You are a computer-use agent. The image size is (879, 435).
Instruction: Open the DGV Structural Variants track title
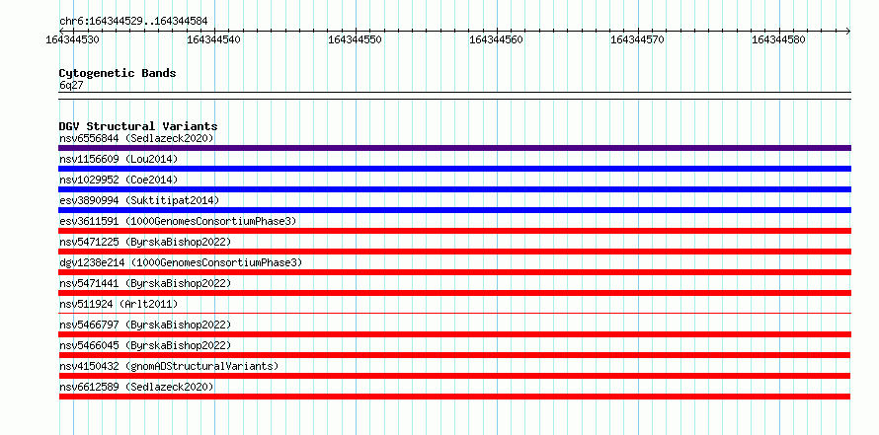[138, 126]
